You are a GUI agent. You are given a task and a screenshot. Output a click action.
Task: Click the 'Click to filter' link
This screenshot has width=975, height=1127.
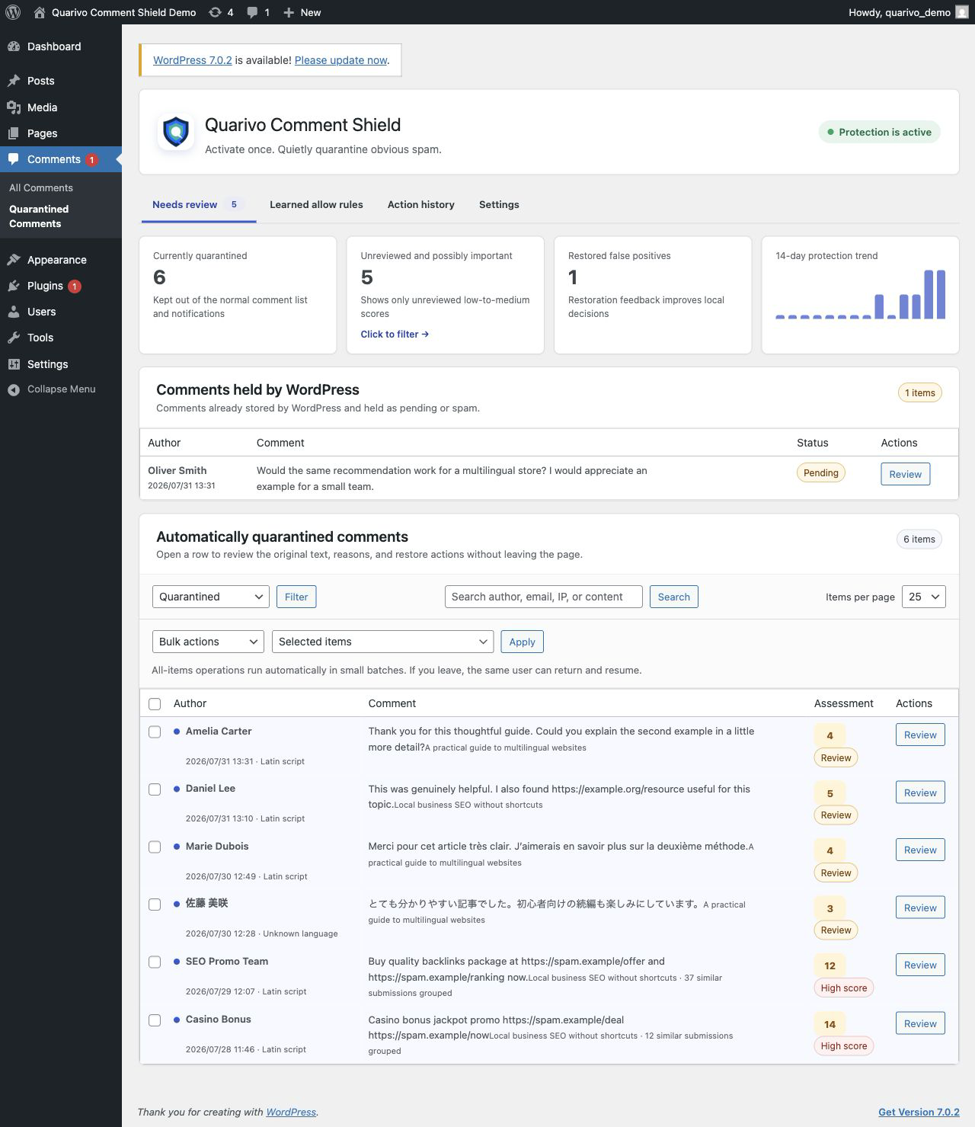coord(395,334)
